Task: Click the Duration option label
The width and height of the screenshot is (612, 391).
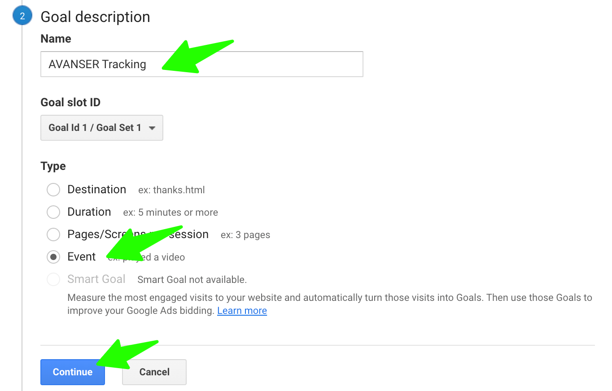Action: pos(89,212)
